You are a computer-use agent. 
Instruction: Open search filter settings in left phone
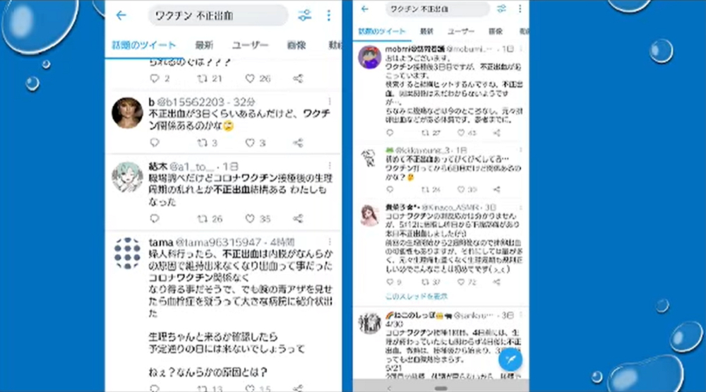coord(305,16)
